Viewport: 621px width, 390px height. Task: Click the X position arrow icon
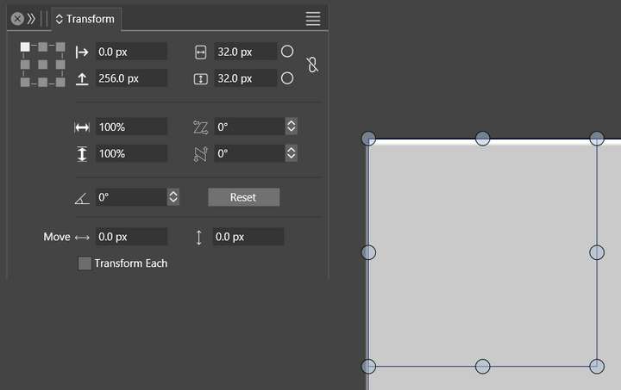coord(82,53)
